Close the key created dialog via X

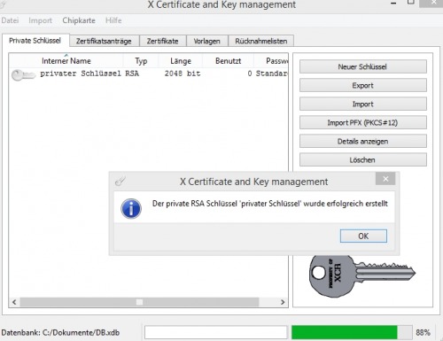385,179
